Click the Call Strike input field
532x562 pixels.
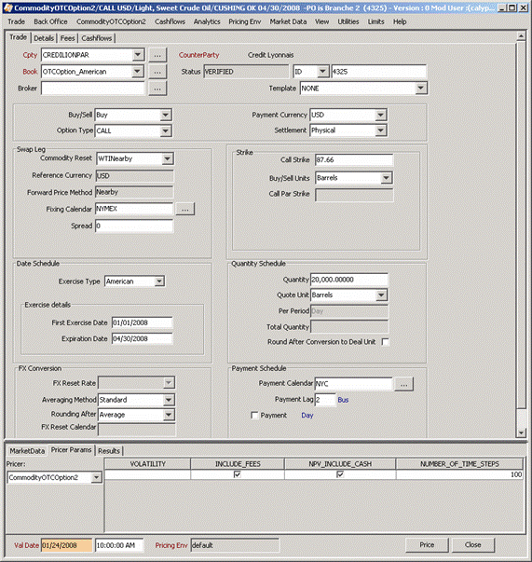point(354,160)
